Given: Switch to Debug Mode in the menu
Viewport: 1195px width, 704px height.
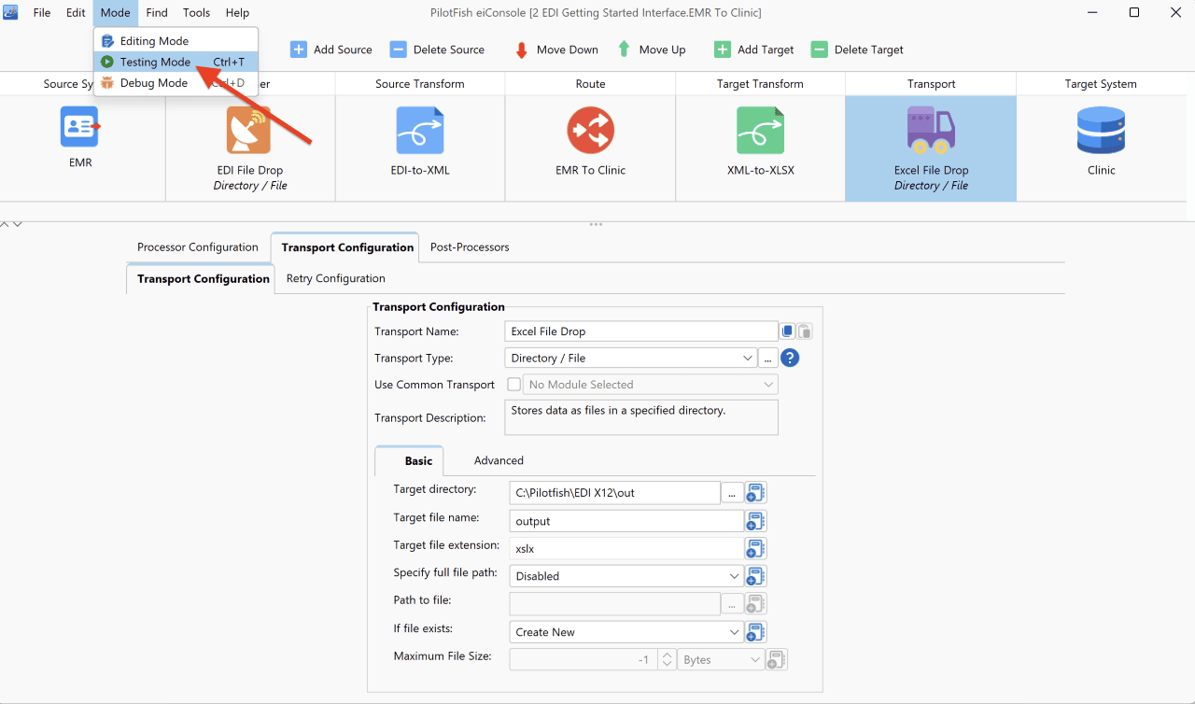Looking at the screenshot, I should point(176,83).
